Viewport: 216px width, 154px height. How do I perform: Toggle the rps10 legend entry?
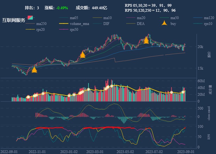point(198,23)
